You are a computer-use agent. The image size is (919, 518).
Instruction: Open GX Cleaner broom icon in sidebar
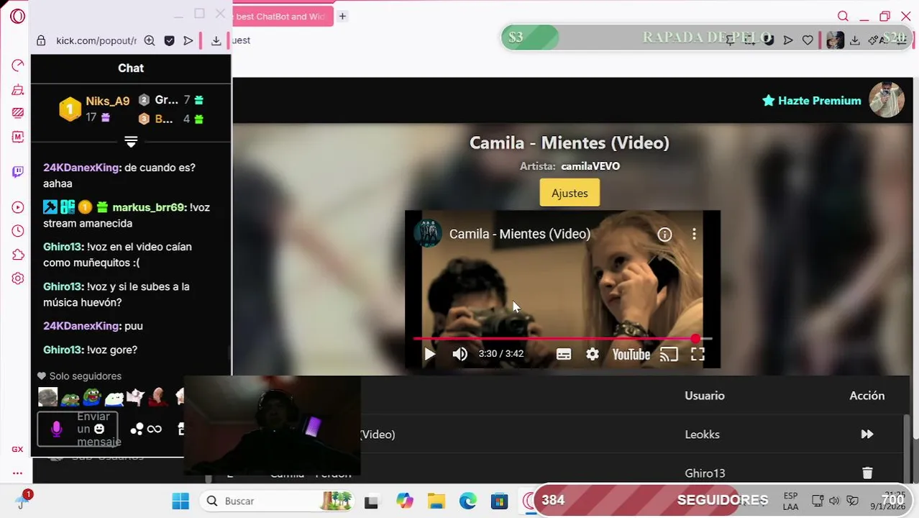(x=18, y=90)
